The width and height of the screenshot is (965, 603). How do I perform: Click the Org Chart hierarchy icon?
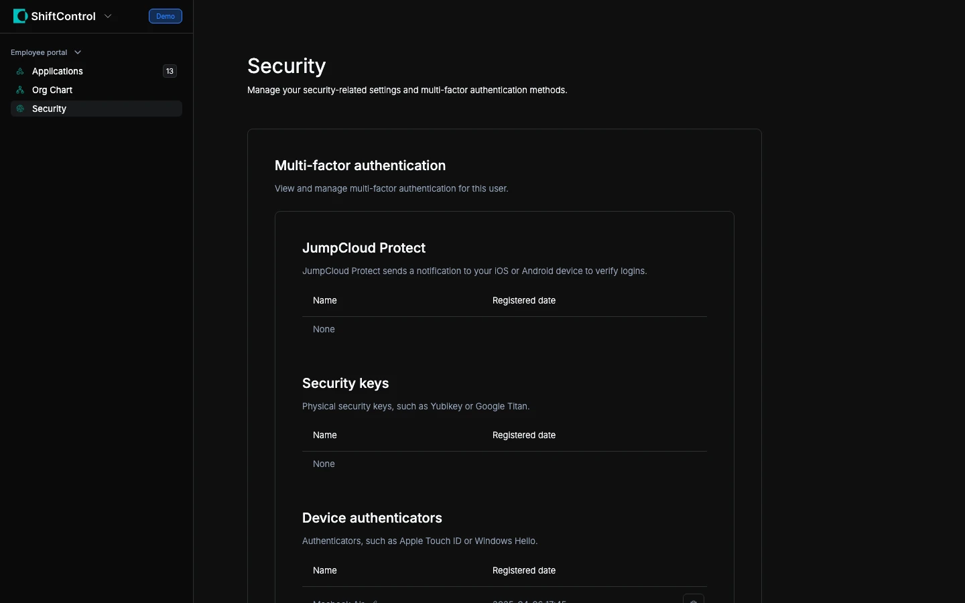(20, 90)
